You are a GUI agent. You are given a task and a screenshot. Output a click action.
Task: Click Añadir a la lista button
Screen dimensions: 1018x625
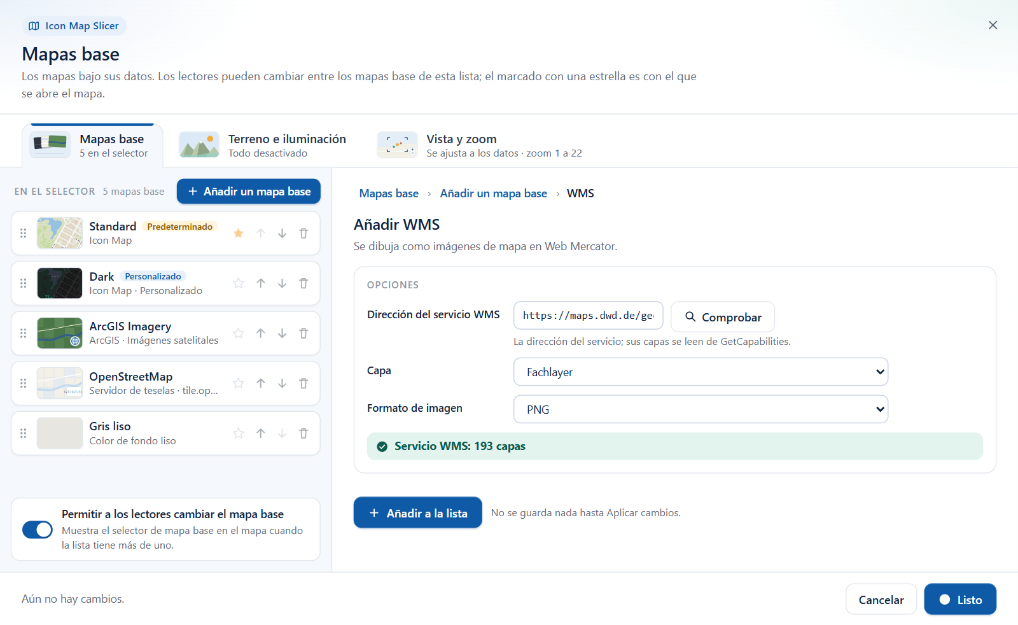pos(418,512)
